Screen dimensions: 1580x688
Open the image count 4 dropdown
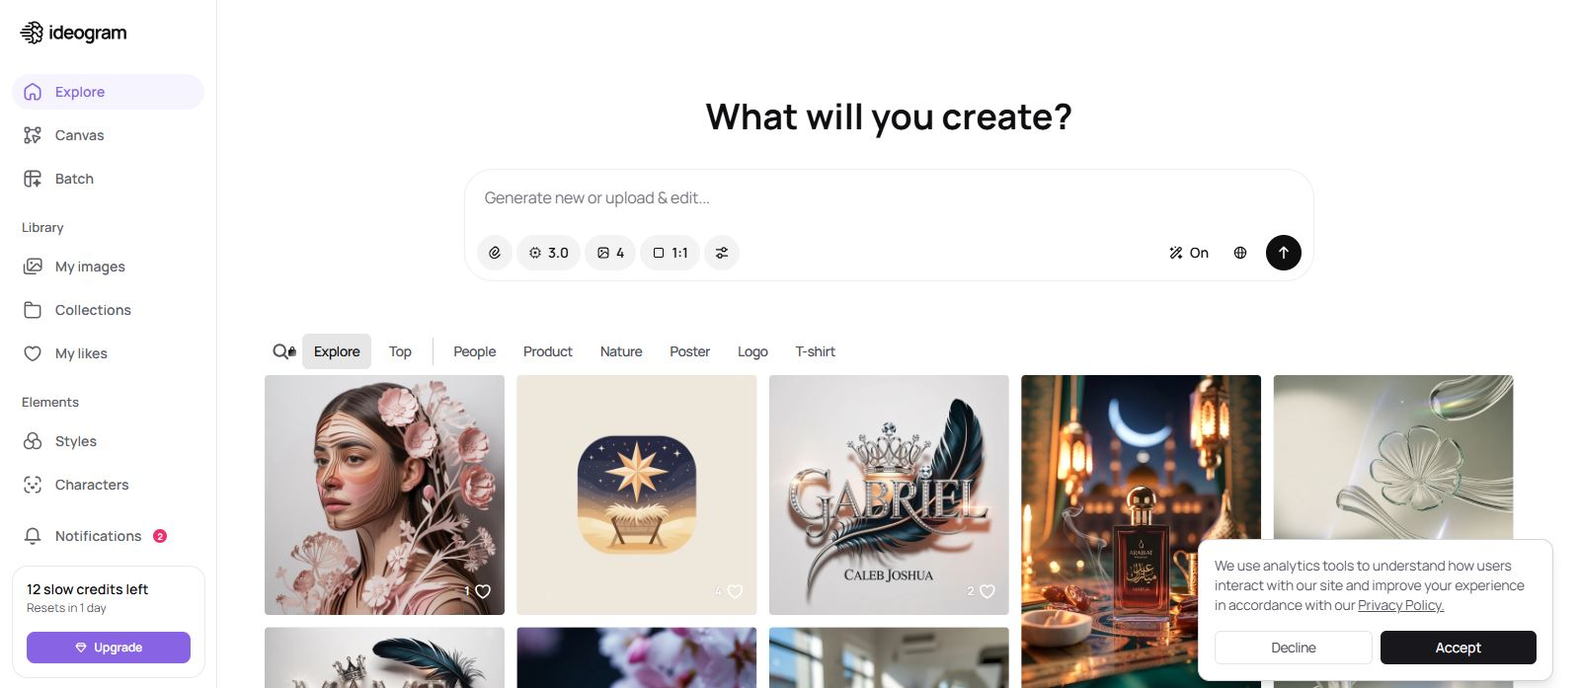point(610,253)
